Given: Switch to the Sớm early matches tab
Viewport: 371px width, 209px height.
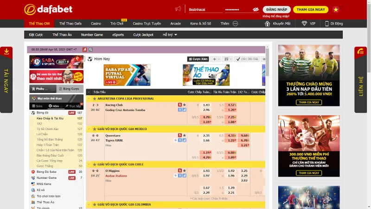Looking at the screenshot, I should (38, 106).
